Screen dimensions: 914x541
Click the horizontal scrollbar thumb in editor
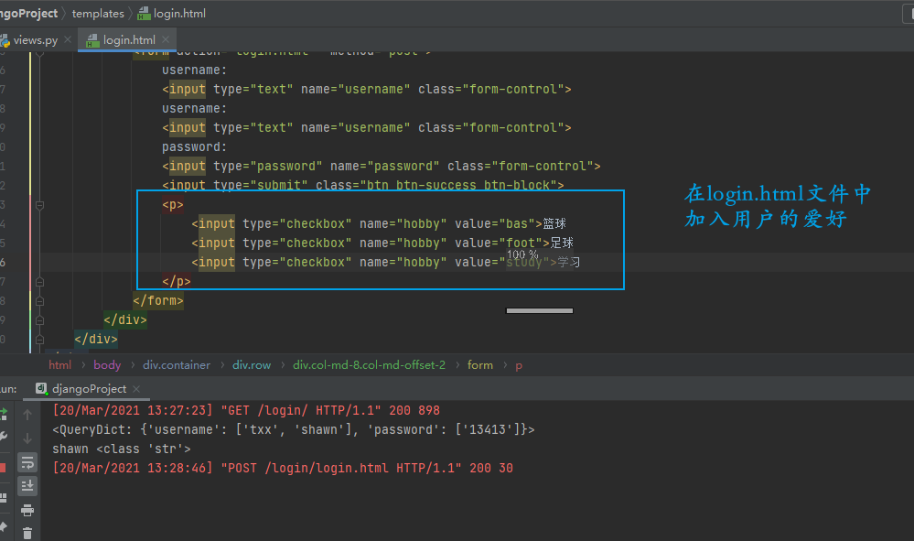coord(539,310)
